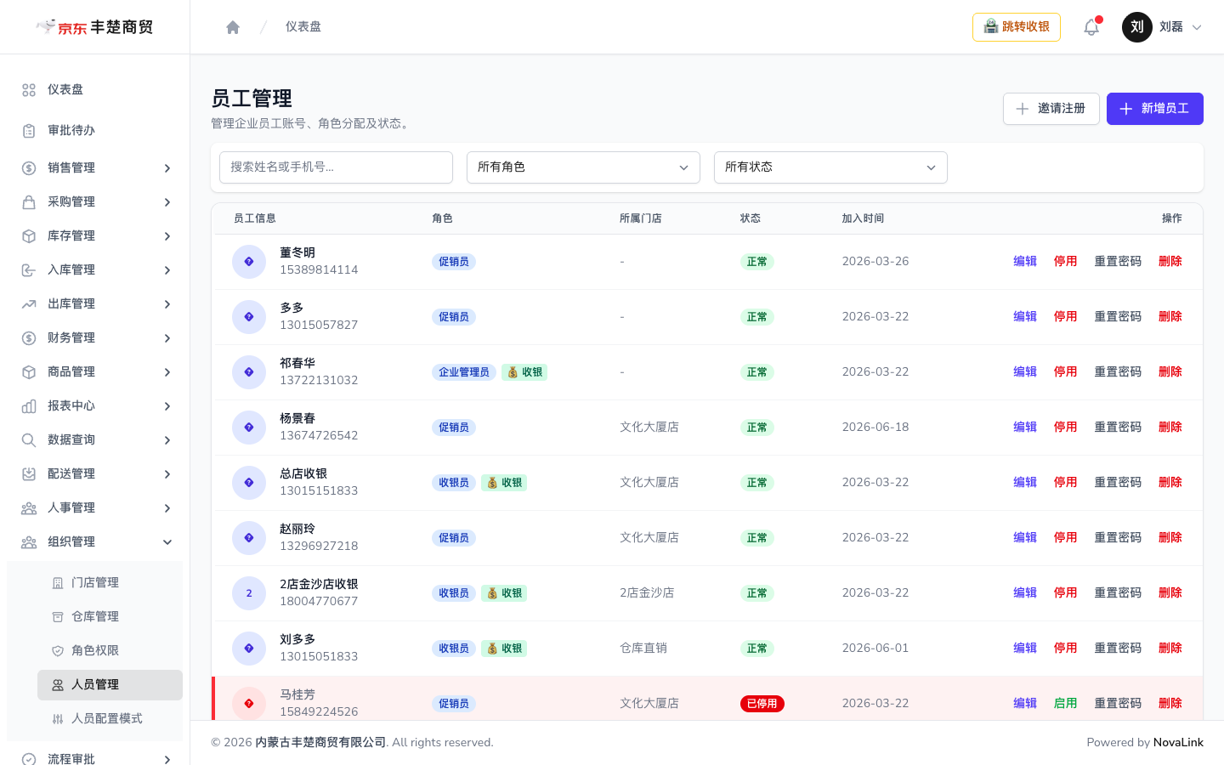
Task: Click 重置密码 for 杨景春
Action: tap(1118, 428)
